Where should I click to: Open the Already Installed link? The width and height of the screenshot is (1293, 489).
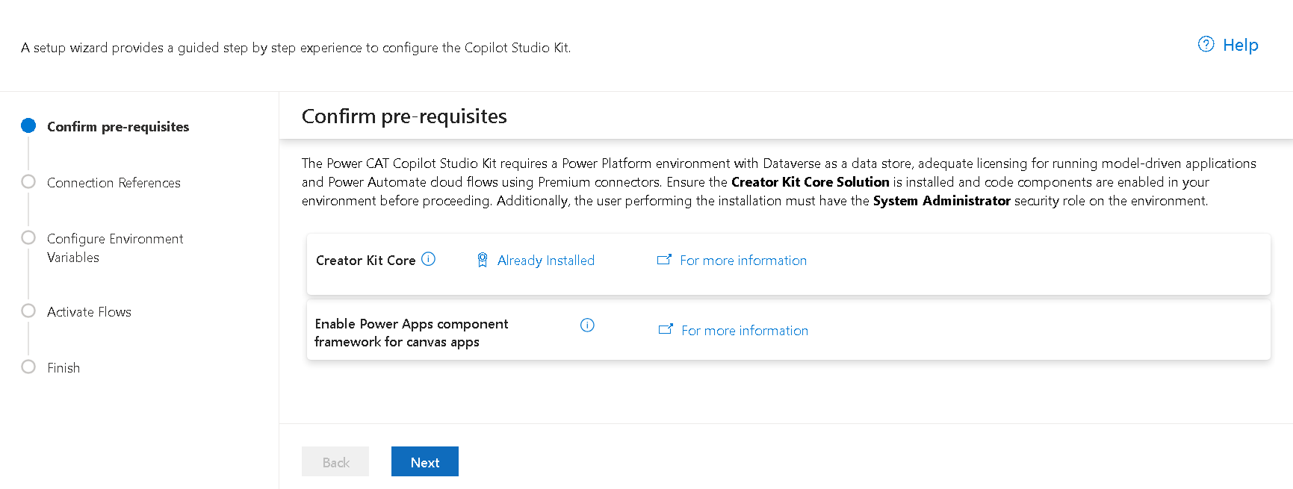tap(546, 261)
